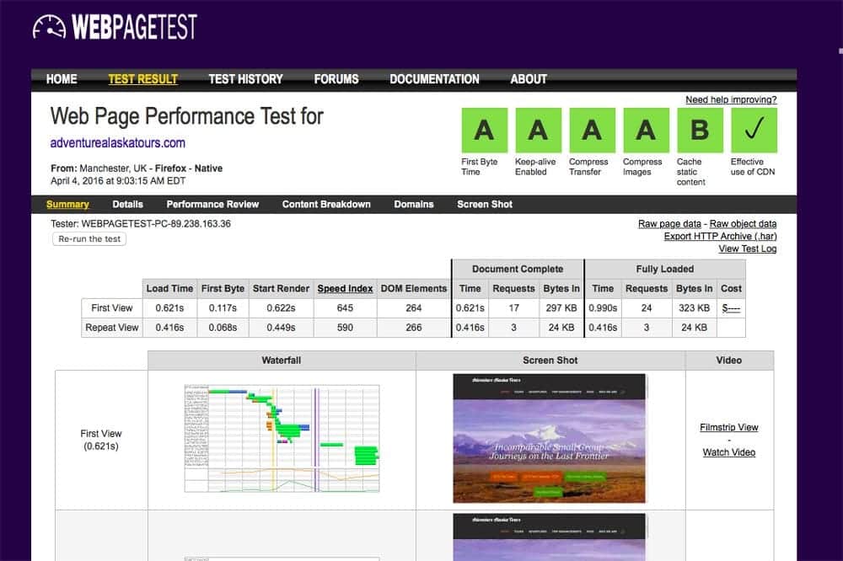843x561 pixels.
Task: Switch to the Performance Review tab
Action: pyautogui.click(x=213, y=204)
